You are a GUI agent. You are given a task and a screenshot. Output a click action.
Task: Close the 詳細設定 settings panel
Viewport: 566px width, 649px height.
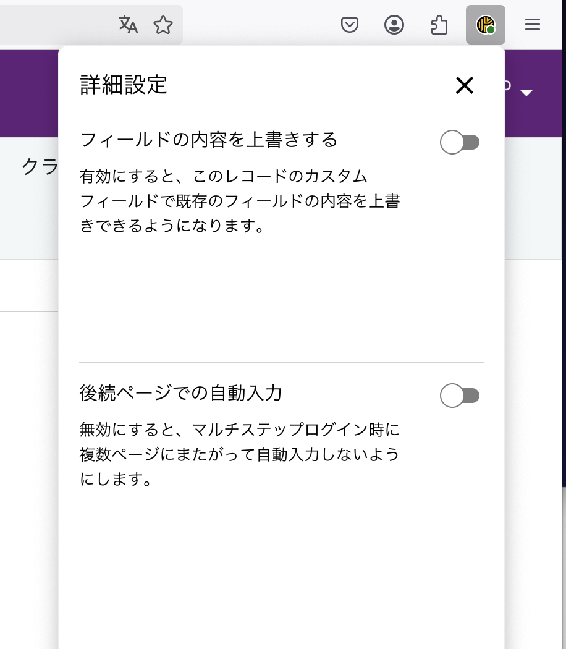[465, 86]
